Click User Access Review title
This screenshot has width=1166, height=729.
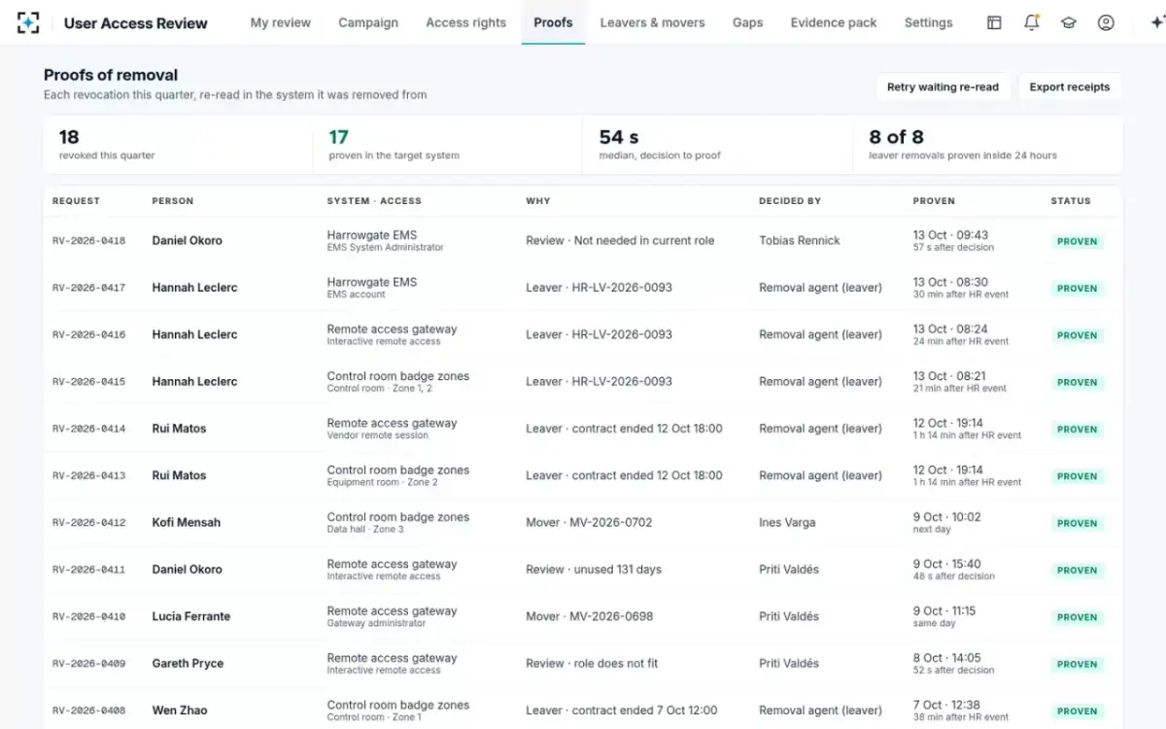click(x=136, y=22)
